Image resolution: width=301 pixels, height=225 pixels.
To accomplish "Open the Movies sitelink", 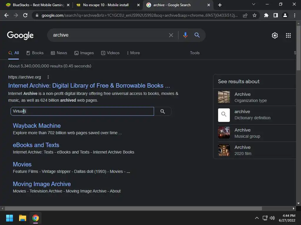I will 22,164.
